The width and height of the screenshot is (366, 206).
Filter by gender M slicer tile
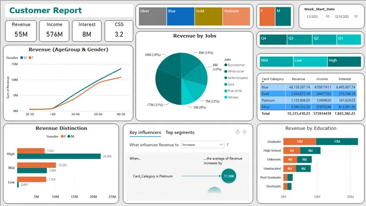pos(283,17)
